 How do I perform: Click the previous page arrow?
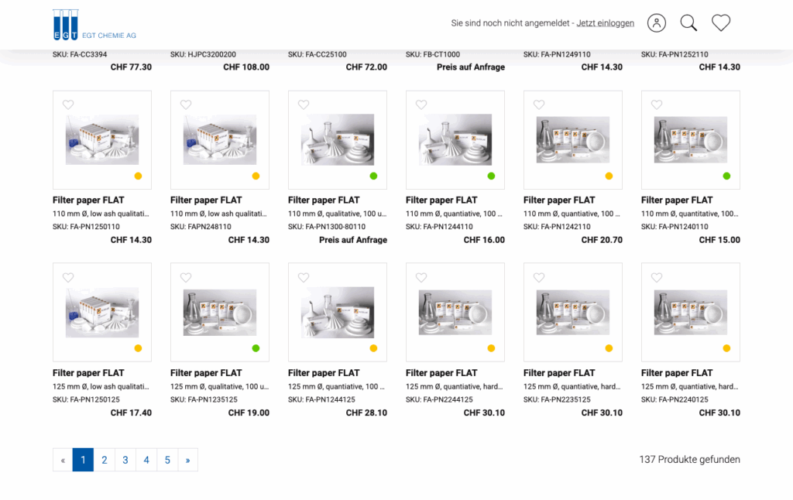pyautogui.click(x=63, y=460)
